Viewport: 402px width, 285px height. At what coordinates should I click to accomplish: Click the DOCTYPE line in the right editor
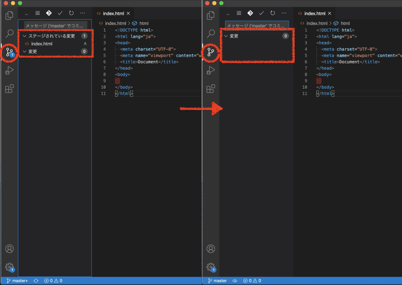pos(335,30)
